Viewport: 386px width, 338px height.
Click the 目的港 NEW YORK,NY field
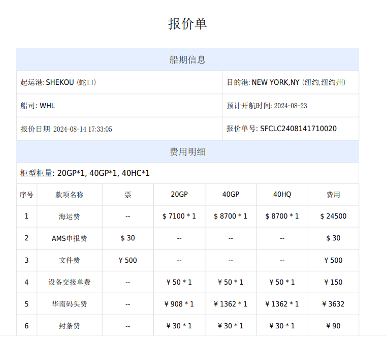pos(286,82)
